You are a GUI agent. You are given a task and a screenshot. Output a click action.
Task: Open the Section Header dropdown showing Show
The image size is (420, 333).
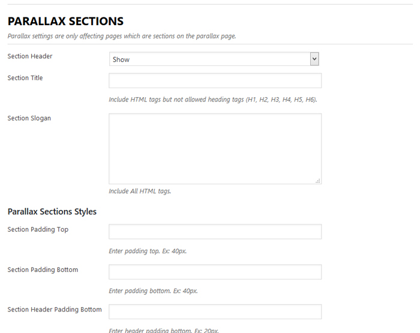(x=209, y=59)
